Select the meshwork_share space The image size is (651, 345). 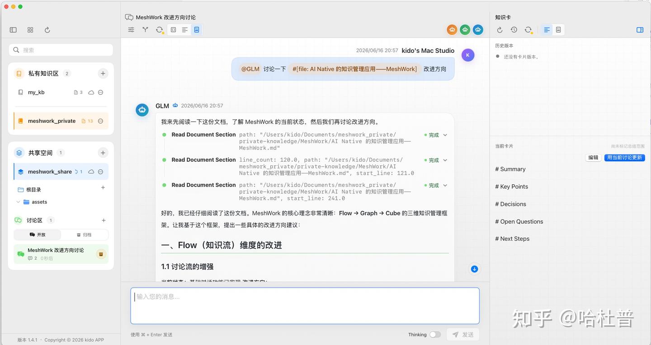pyautogui.click(x=61, y=172)
